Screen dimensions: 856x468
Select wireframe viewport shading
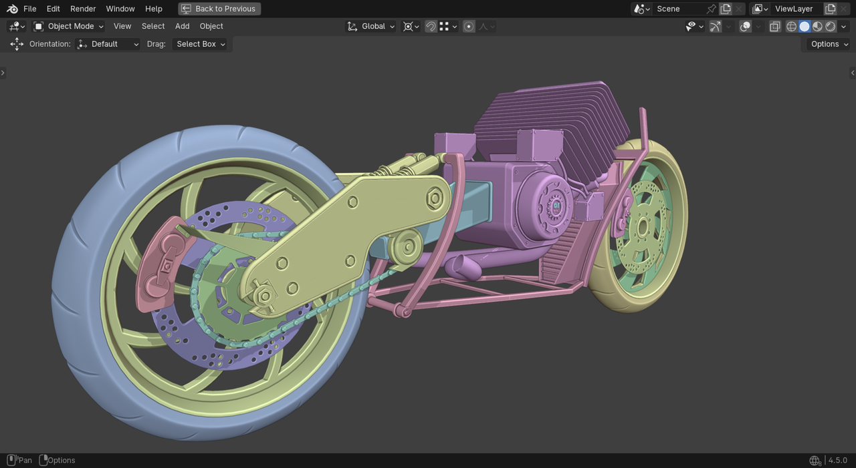(x=792, y=26)
